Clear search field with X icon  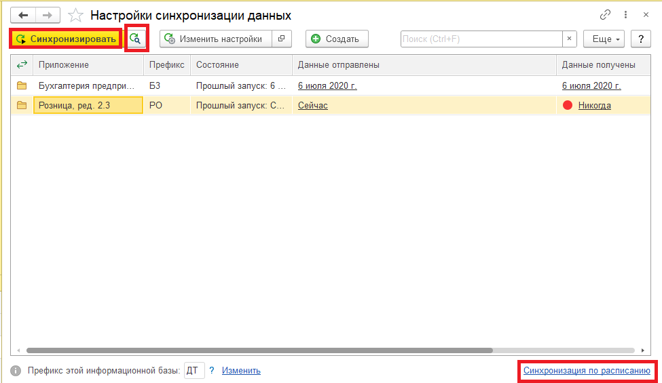[569, 39]
